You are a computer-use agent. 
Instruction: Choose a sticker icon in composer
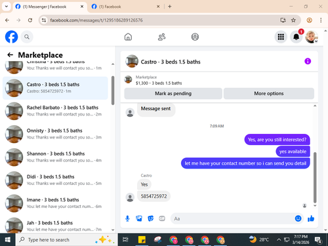coord(150,218)
